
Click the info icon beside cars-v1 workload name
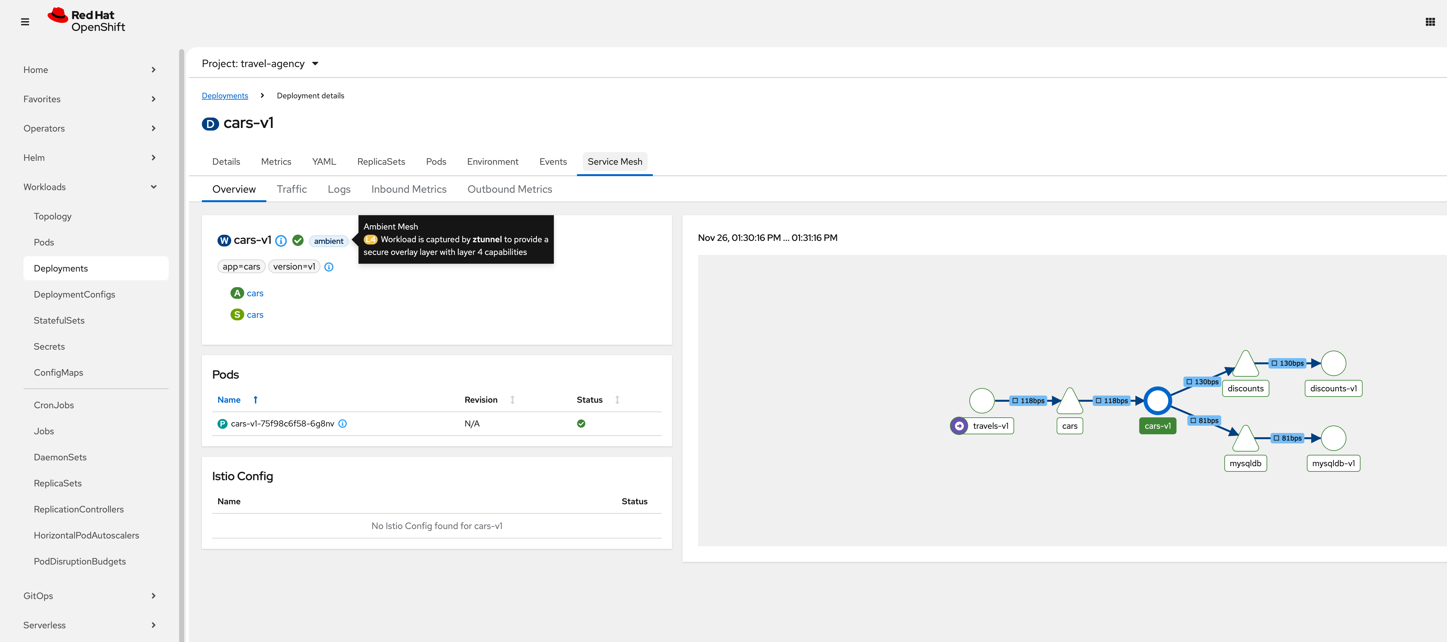coord(281,240)
